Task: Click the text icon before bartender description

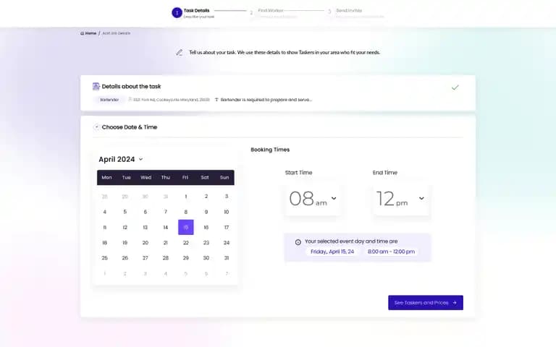Action: point(216,100)
